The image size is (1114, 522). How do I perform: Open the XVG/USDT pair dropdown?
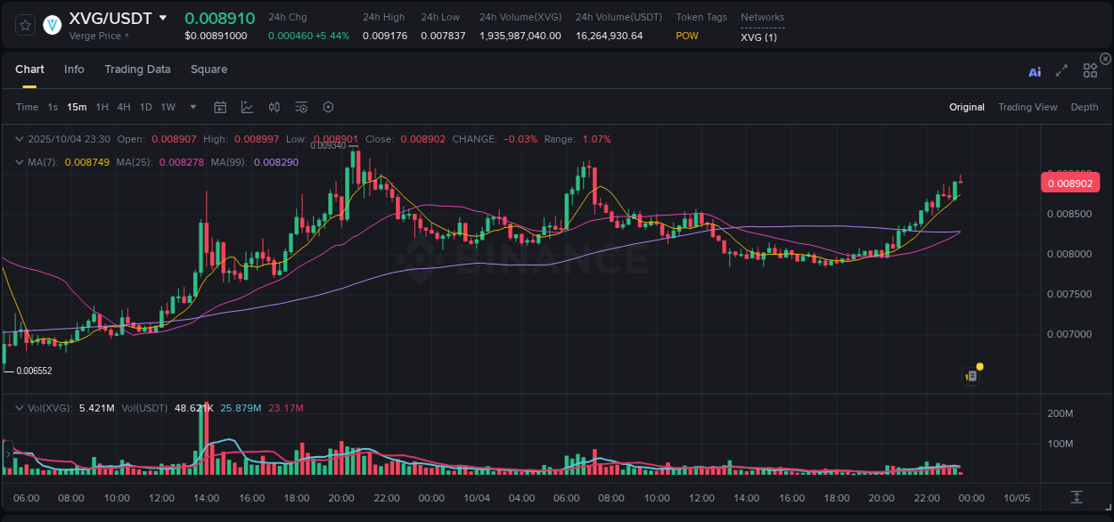(163, 16)
